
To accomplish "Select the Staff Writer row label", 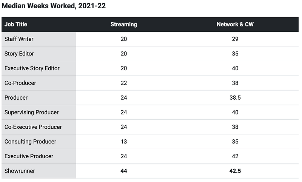I will pyautogui.click(x=19, y=39).
